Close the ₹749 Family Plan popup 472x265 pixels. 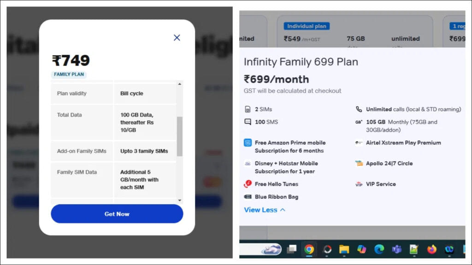(177, 38)
